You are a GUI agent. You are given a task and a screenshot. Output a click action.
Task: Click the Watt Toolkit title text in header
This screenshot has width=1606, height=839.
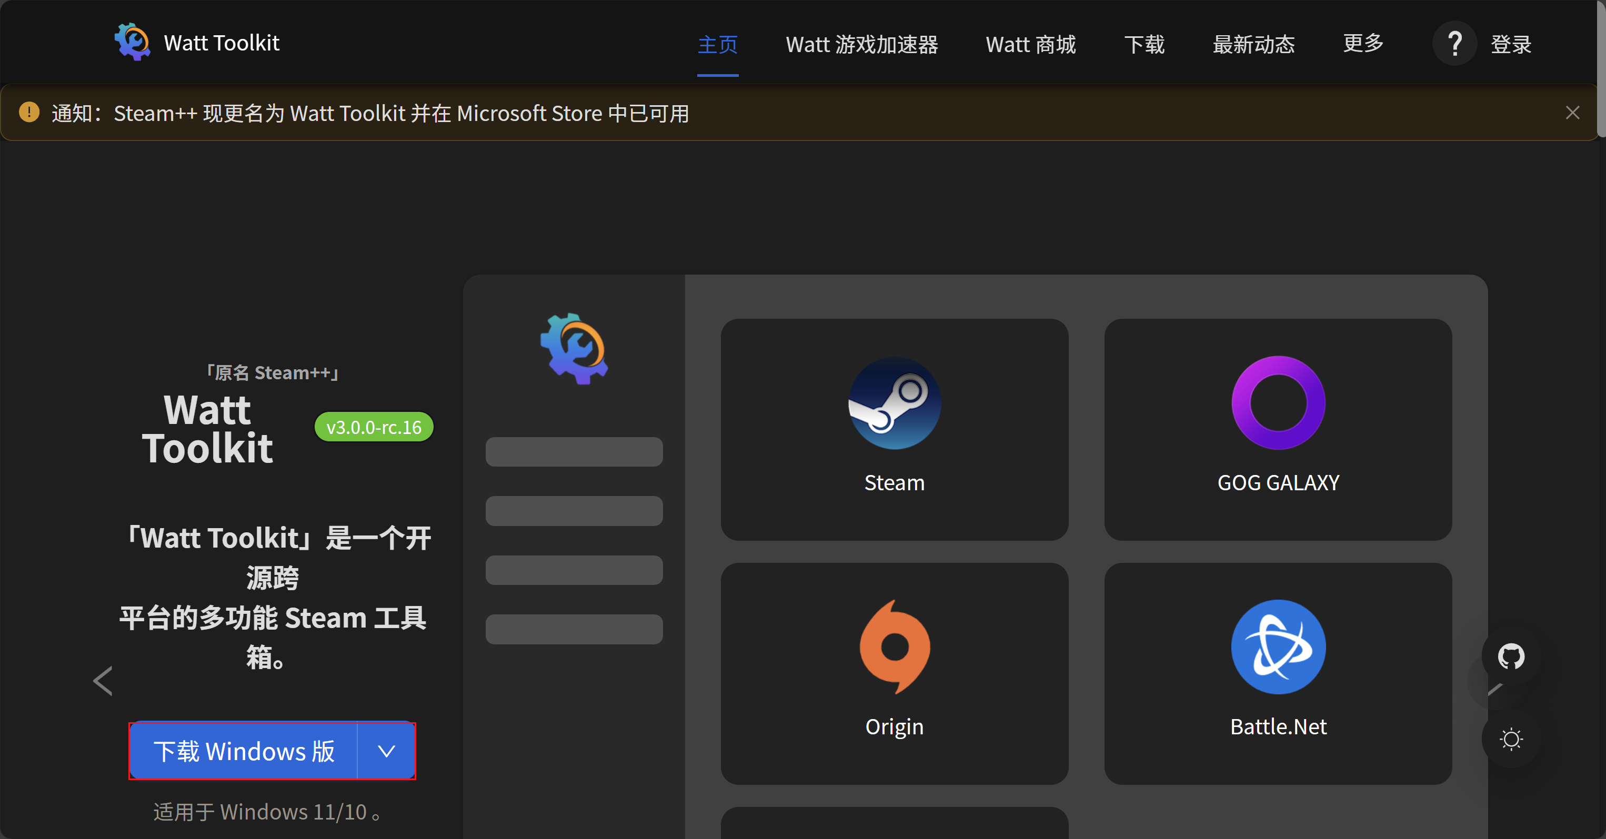[x=222, y=43]
